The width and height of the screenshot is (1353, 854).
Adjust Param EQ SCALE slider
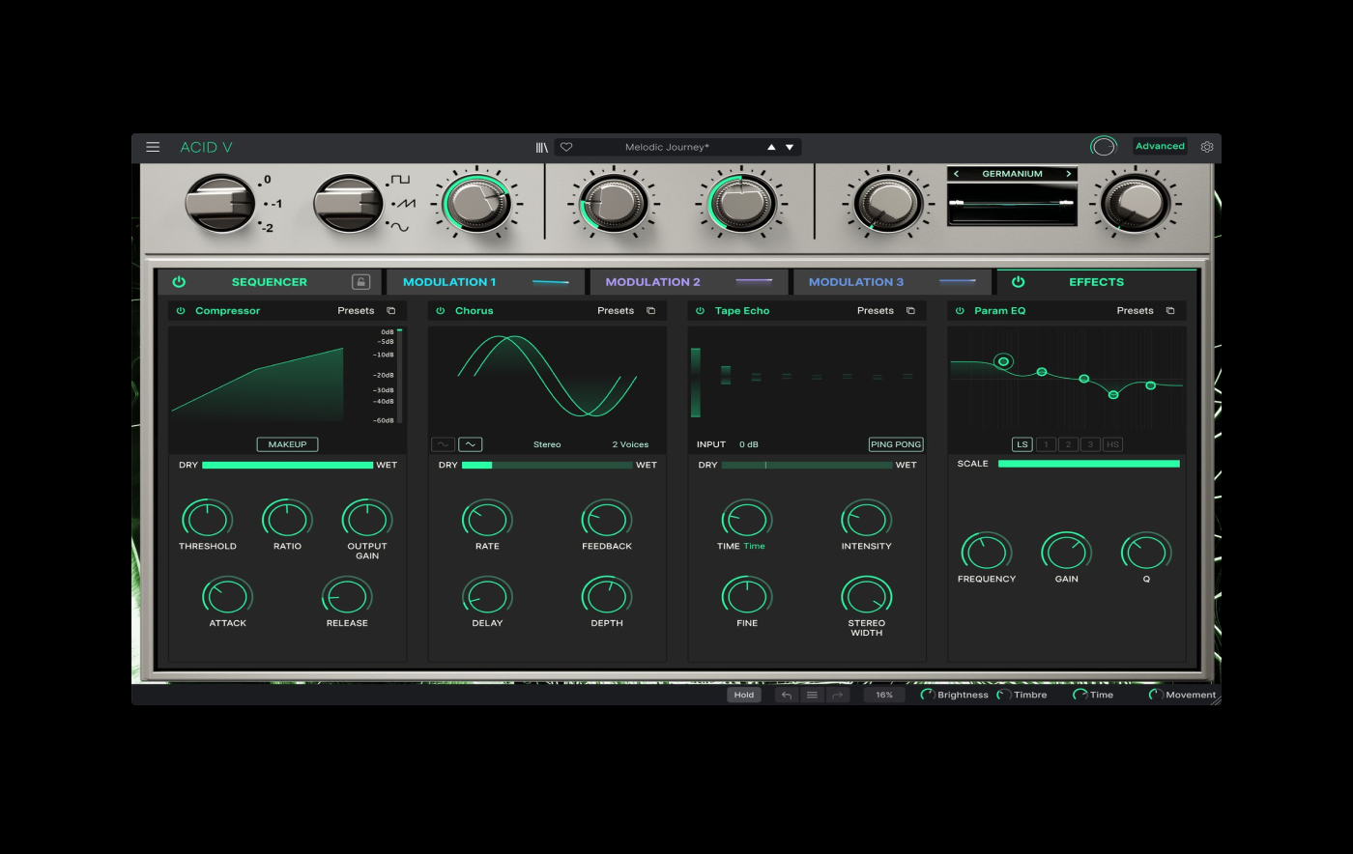point(1088,464)
